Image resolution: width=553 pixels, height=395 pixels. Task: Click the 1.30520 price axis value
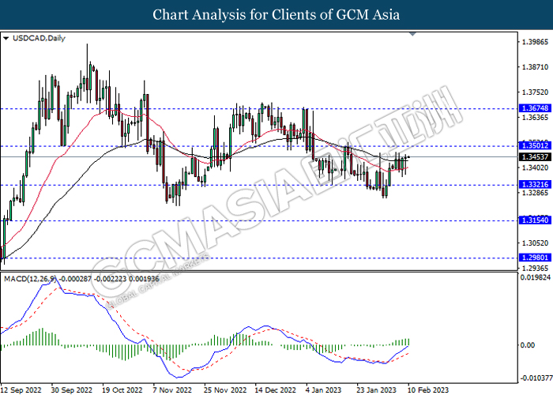click(x=535, y=243)
